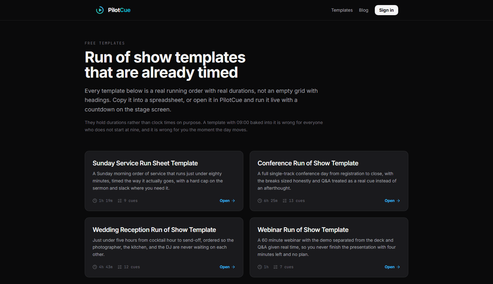Click the '6h 25m' duration text
Image resolution: width=493 pixels, height=284 pixels.
(271, 201)
